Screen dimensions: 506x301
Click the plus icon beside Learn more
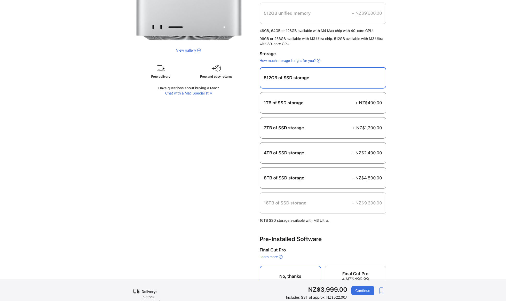tap(281, 257)
